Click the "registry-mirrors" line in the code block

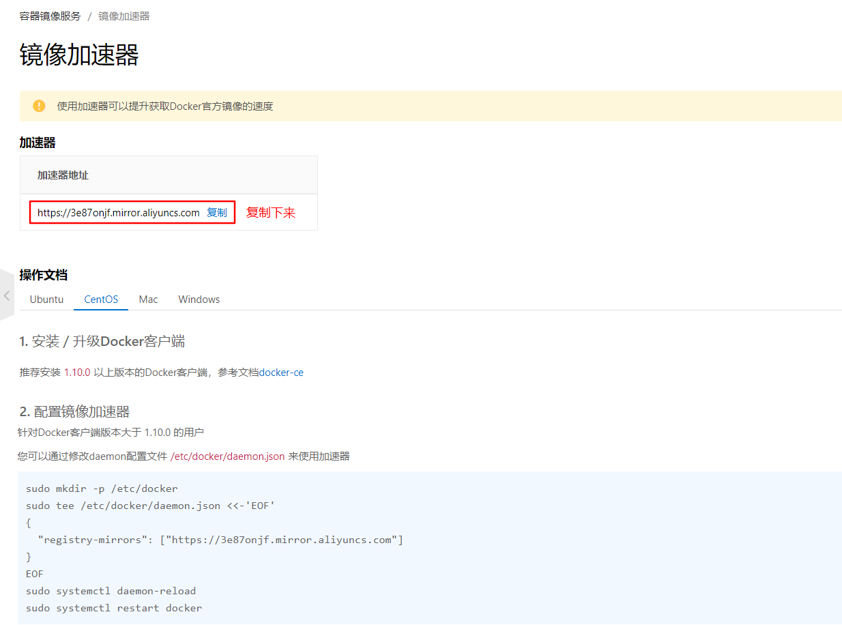(220, 540)
